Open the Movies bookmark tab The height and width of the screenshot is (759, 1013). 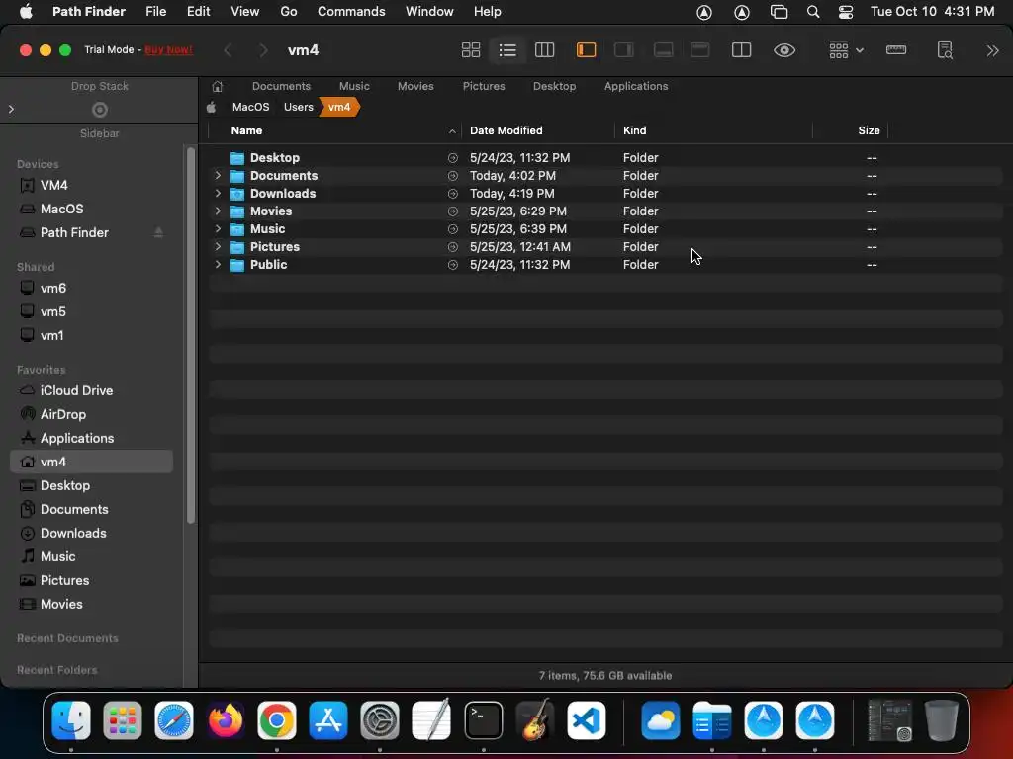(x=415, y=86)
